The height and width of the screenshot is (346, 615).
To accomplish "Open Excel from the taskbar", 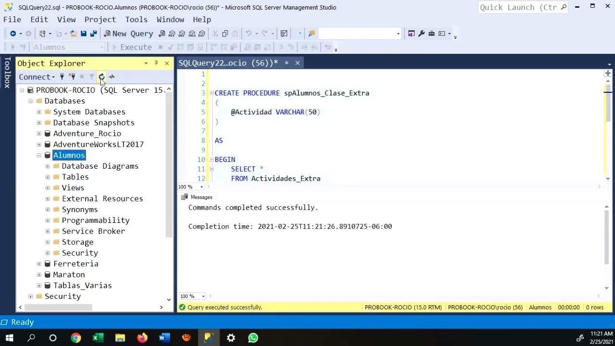I will (98, 338).
